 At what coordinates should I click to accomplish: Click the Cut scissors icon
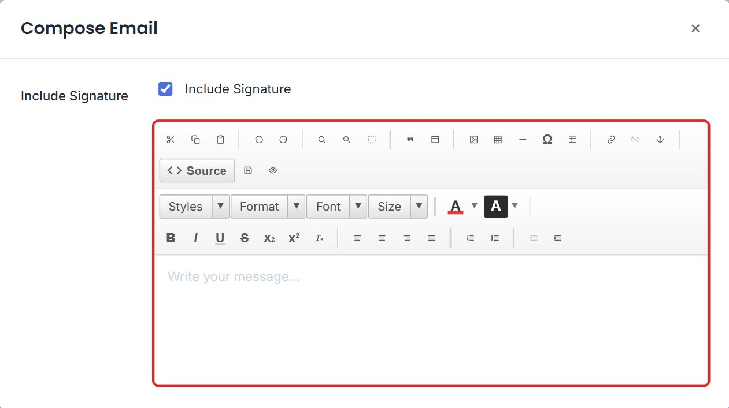click(171, 140)
